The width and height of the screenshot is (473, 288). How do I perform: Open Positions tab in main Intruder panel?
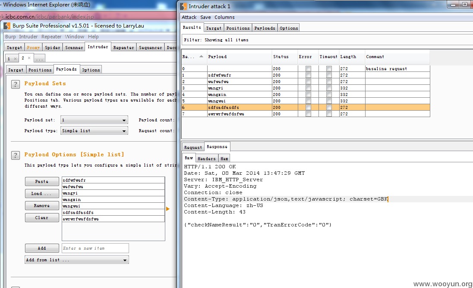(x=40, y=70)
